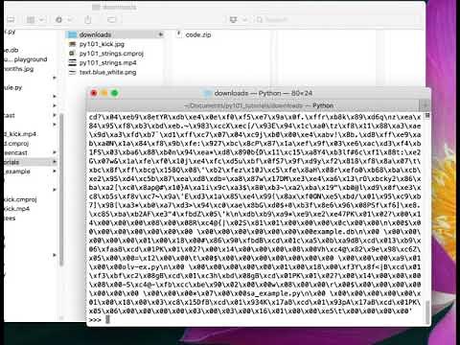460x345 pixels.
Task: Click the py101_strings.mp4 file icon
Action: (73, 62)
